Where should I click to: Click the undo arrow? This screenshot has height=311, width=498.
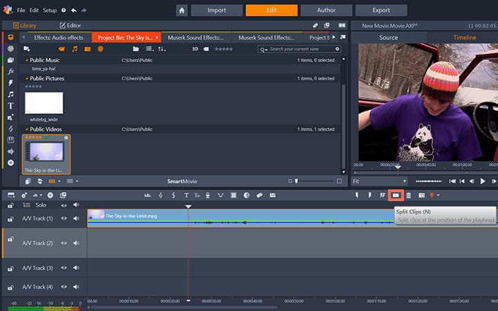pyautogui.click(x=74, y=10)
